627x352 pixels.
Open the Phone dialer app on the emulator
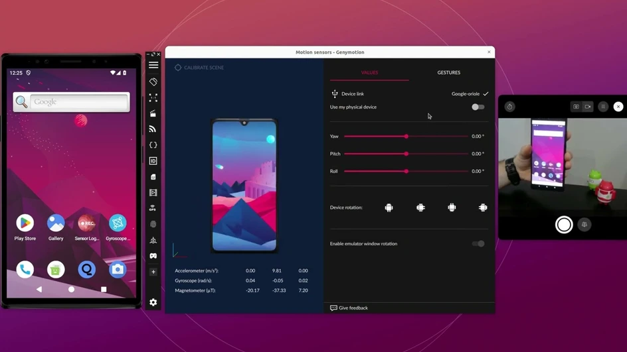(x=25, y=270)
